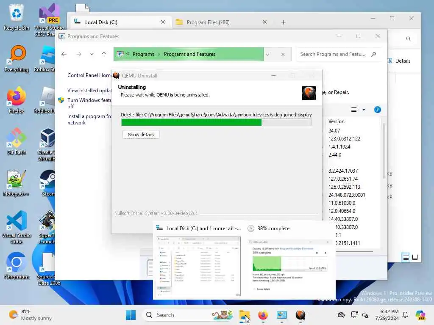This screenshot has width=434, height=325.
Task: Open the Oracle VirtualBox desktop shortcut
Action: click(47, 144)
